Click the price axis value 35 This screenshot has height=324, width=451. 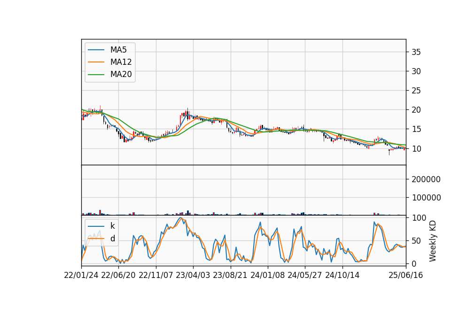click(x=416, y=52)
